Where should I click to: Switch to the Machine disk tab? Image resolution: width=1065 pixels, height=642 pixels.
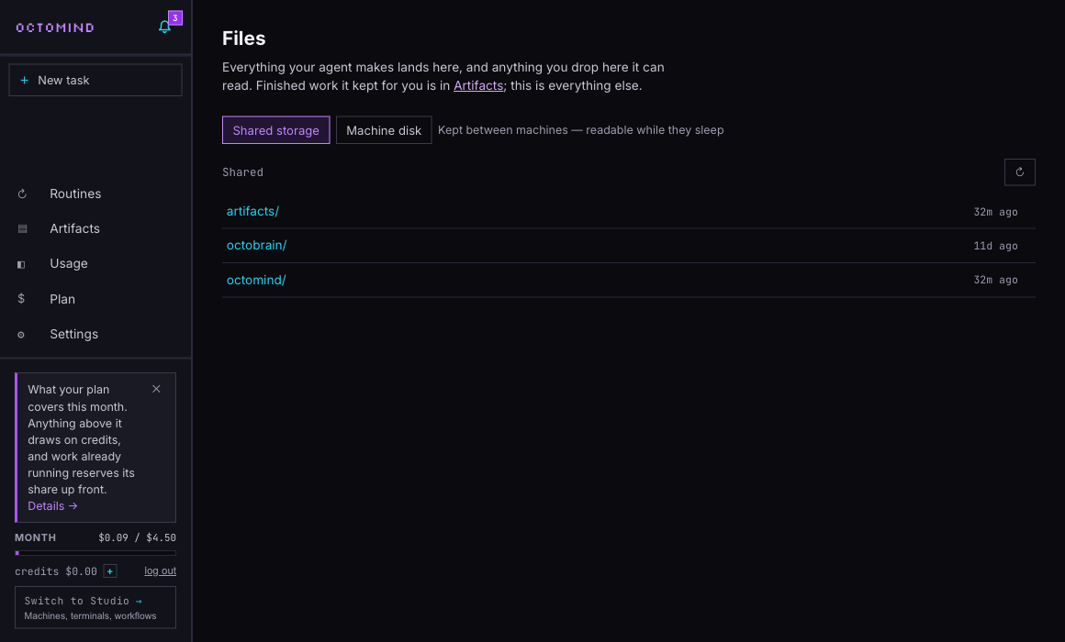(x=384, y=130)
